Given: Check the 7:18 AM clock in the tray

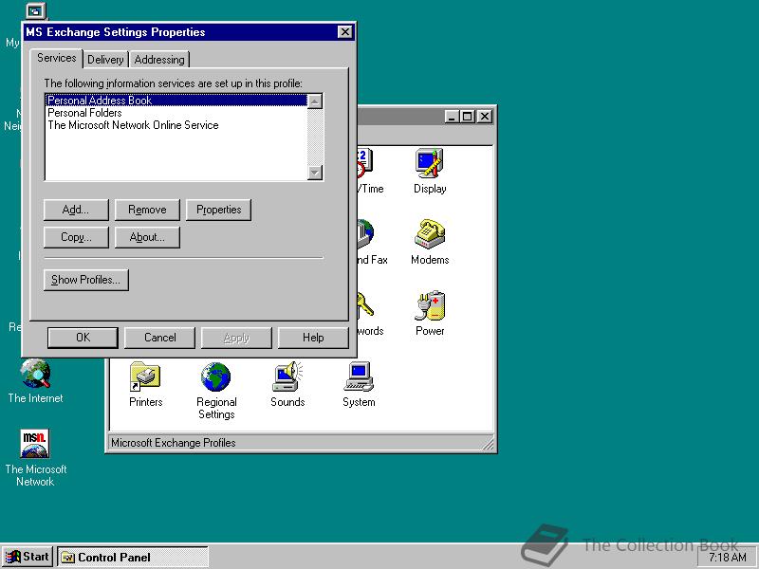Looking at the screenshot, I should click(x=727, y=558).
